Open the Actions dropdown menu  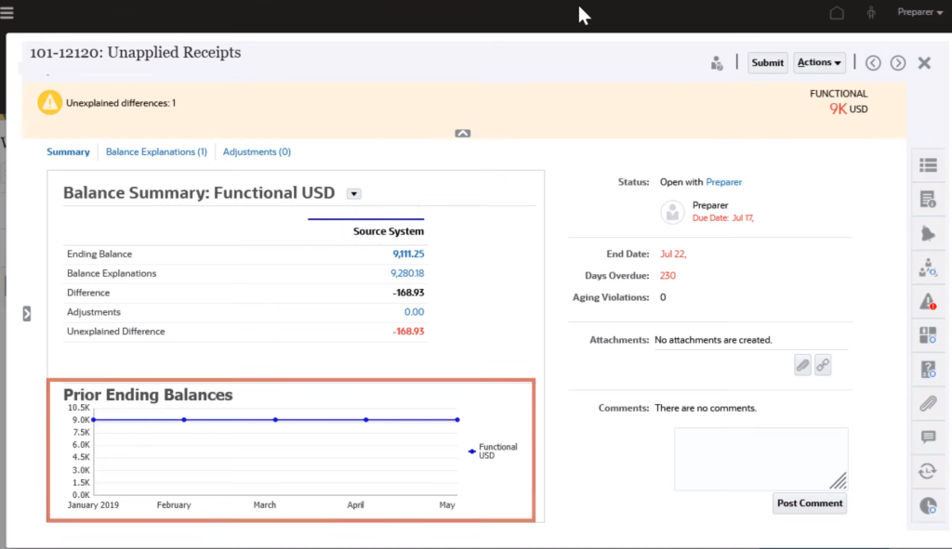point(819,63)
